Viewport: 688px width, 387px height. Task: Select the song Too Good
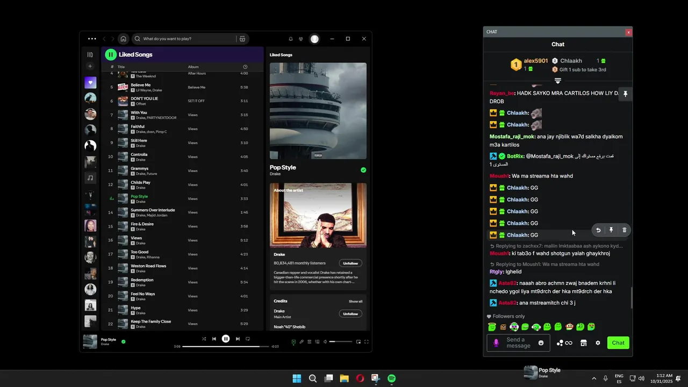(140, 252)
